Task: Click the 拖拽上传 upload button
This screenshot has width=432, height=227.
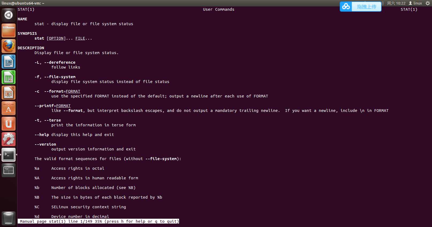Action: [x=366, y=6]
